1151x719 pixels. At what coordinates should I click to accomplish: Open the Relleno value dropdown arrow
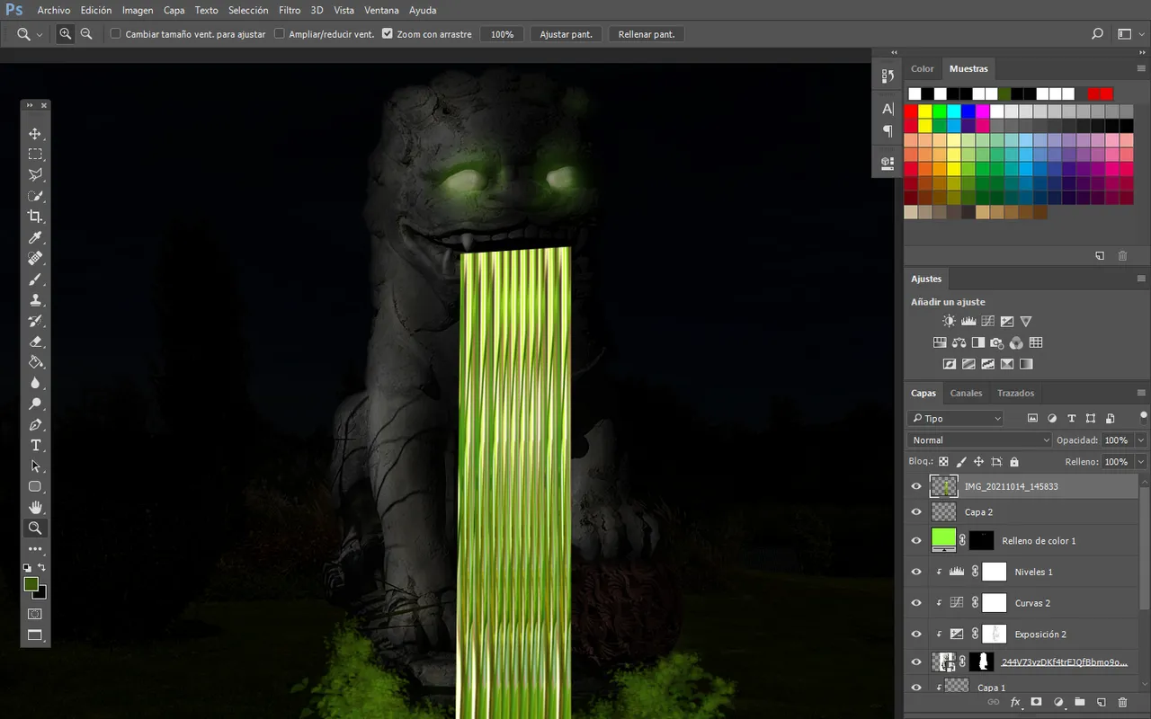1141,462
